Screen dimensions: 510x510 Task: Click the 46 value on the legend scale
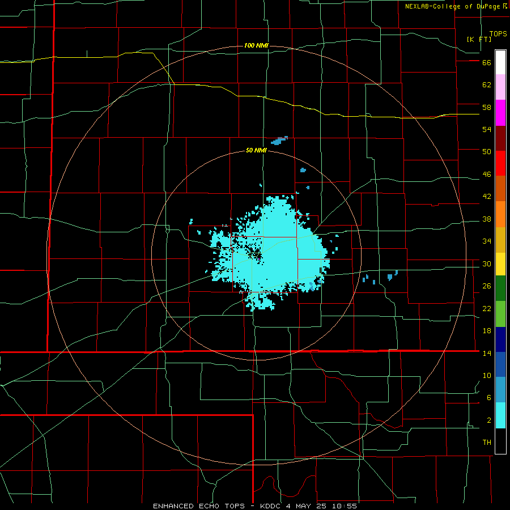click(x=487, y=175)
